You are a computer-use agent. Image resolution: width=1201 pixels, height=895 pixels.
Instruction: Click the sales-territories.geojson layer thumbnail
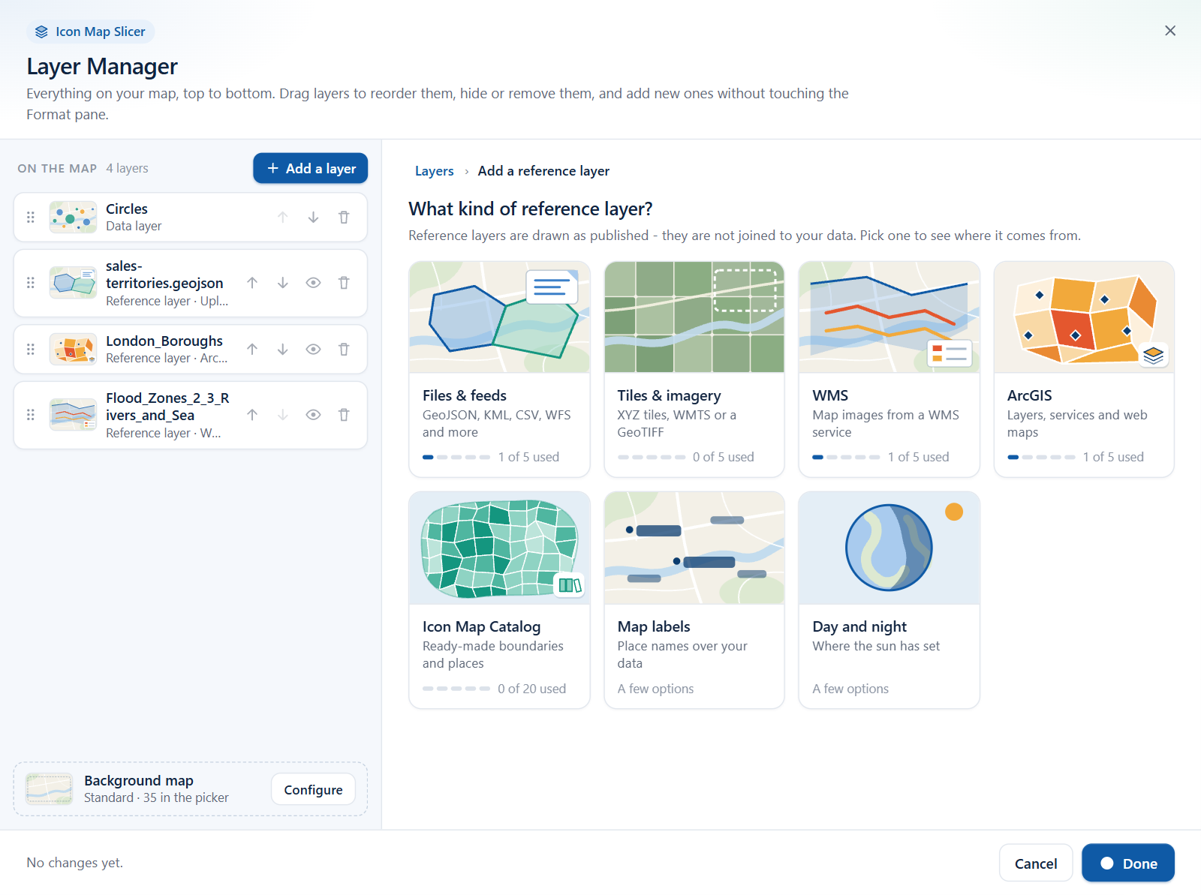73,283
